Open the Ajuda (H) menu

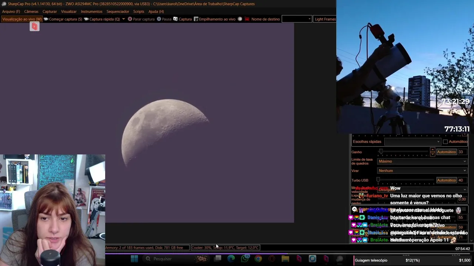(x=156, y=11)
